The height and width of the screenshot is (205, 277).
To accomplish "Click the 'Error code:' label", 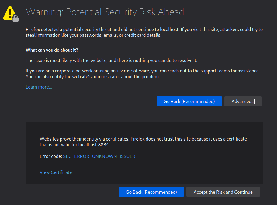I will [x=51, y=156].
